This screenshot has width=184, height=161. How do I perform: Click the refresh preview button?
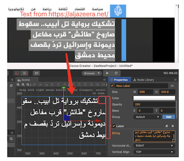[x=116, y=73]
